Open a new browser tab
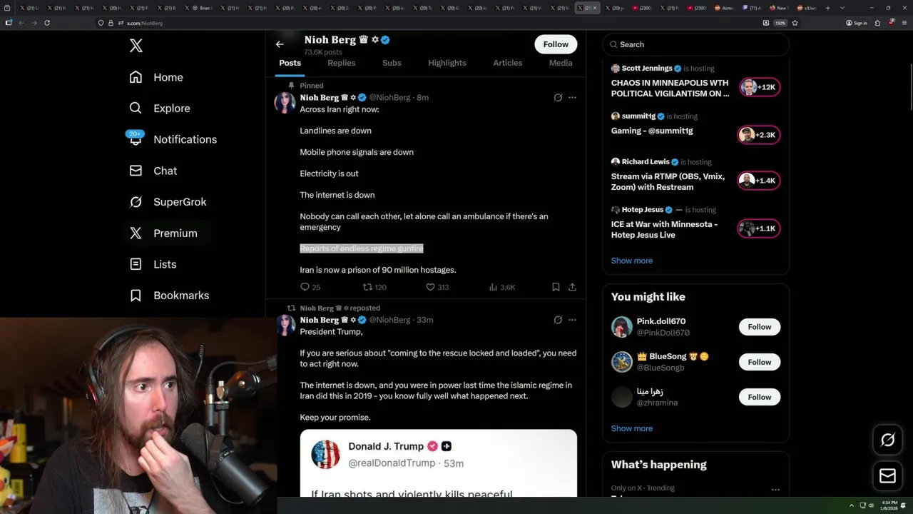This screenshot has height=514, width=913. click(x=827, y=8)
